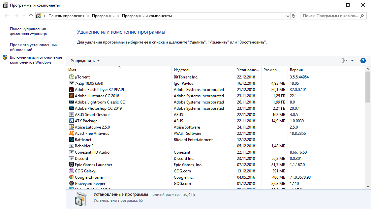Click the Adobe Photoshop CC 2019 icon
The height and width of the screenshot is (209, 371).
tap(71, 108)
